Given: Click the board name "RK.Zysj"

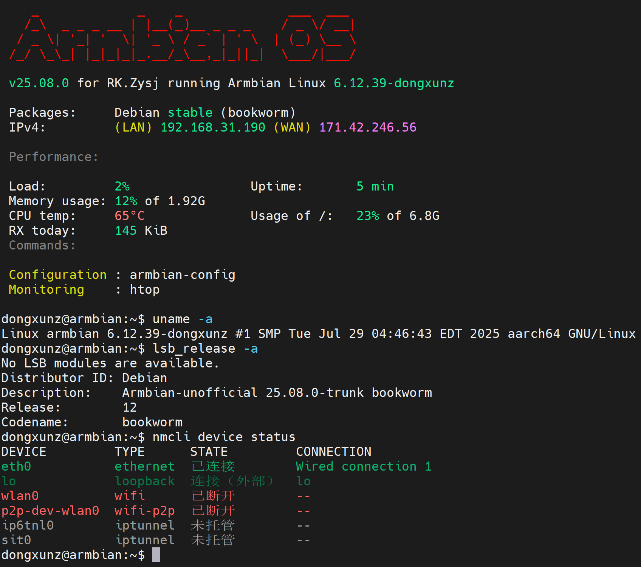Looking at the screenshot, I should tap(133, 83).
